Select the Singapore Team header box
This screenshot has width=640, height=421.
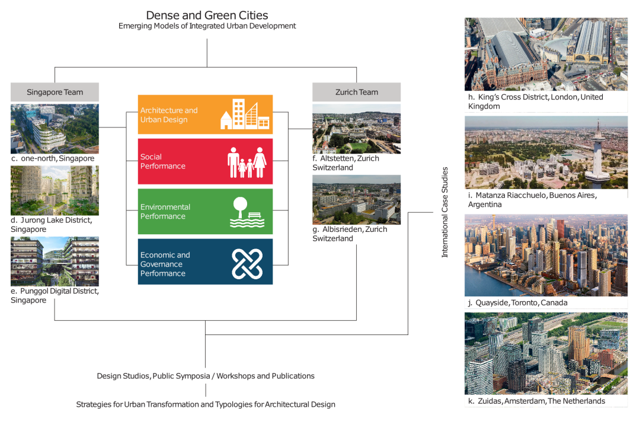[55, 92]
